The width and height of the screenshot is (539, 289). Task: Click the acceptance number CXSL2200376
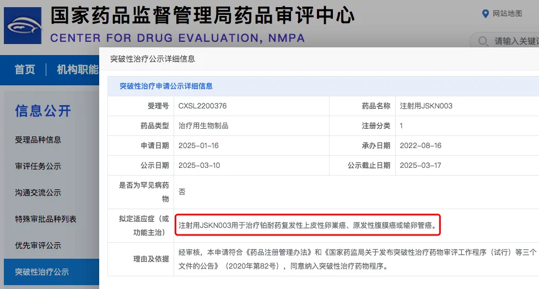tap(202, 106)
